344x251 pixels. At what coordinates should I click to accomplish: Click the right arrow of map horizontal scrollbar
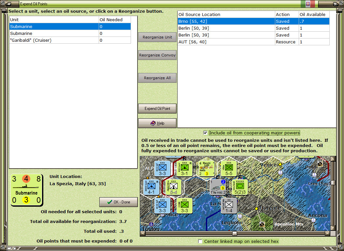coord(327,233)
